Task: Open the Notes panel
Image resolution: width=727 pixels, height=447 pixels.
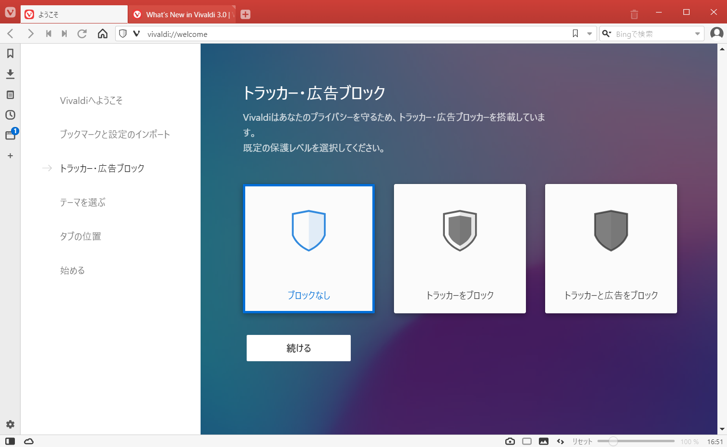Action: [10, 95]
